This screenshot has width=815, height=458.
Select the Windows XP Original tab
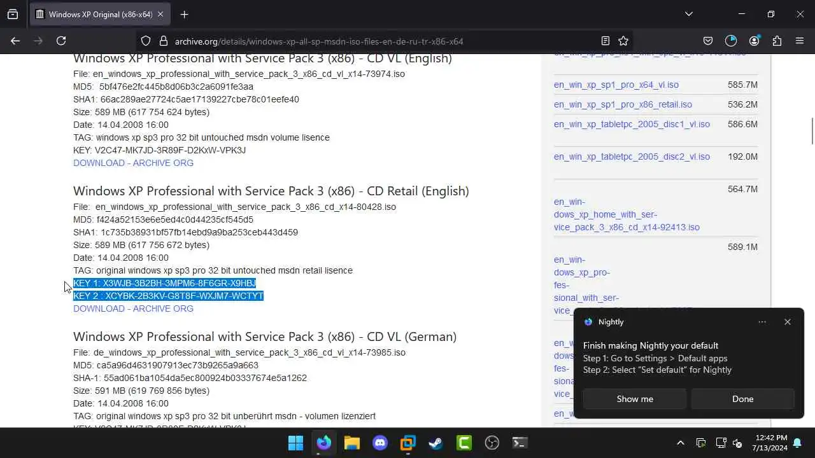point(100,14)
